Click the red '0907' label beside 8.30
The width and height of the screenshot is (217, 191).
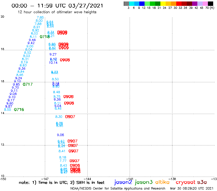click(70, 117)
